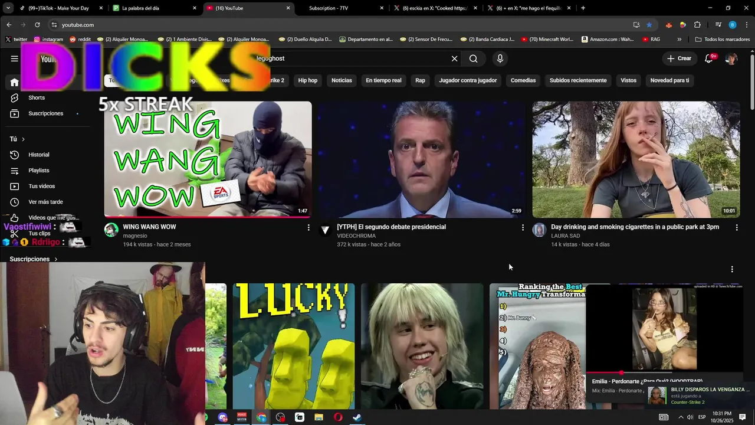Open the Day drinking video thumbnail
The image size is (755, 425).
(636, 159)
